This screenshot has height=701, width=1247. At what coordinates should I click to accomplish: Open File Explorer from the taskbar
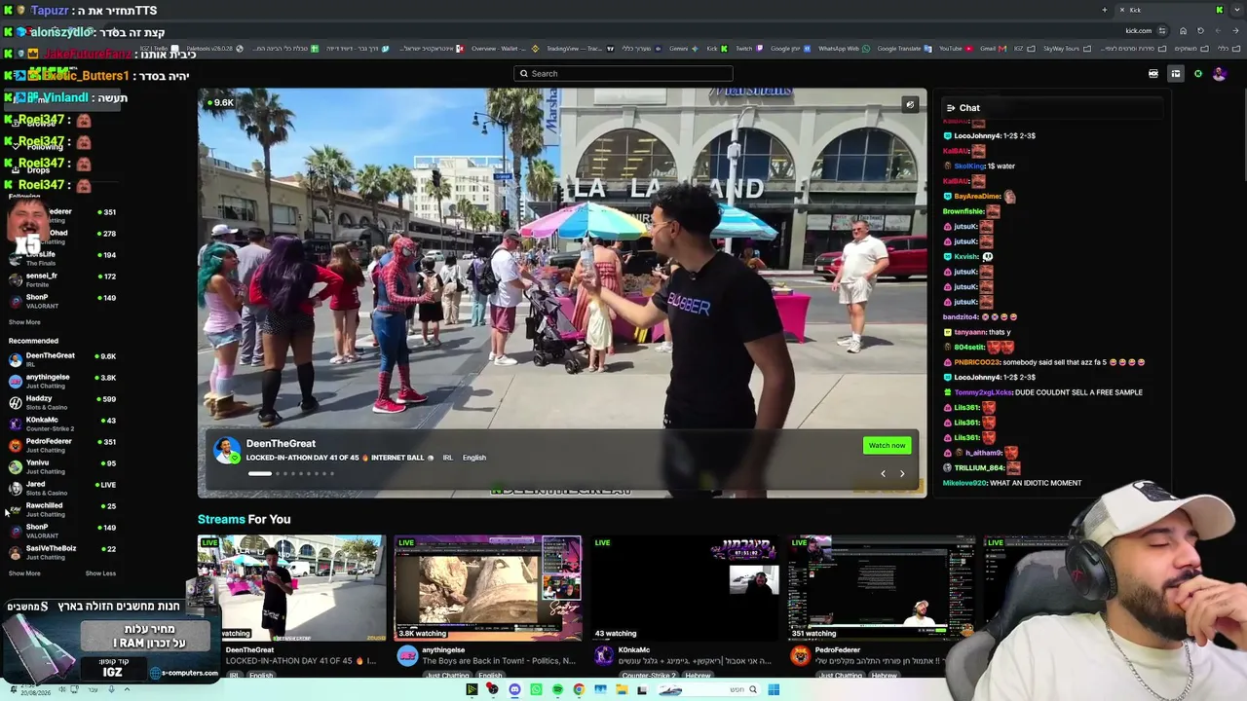pos(622,690)
